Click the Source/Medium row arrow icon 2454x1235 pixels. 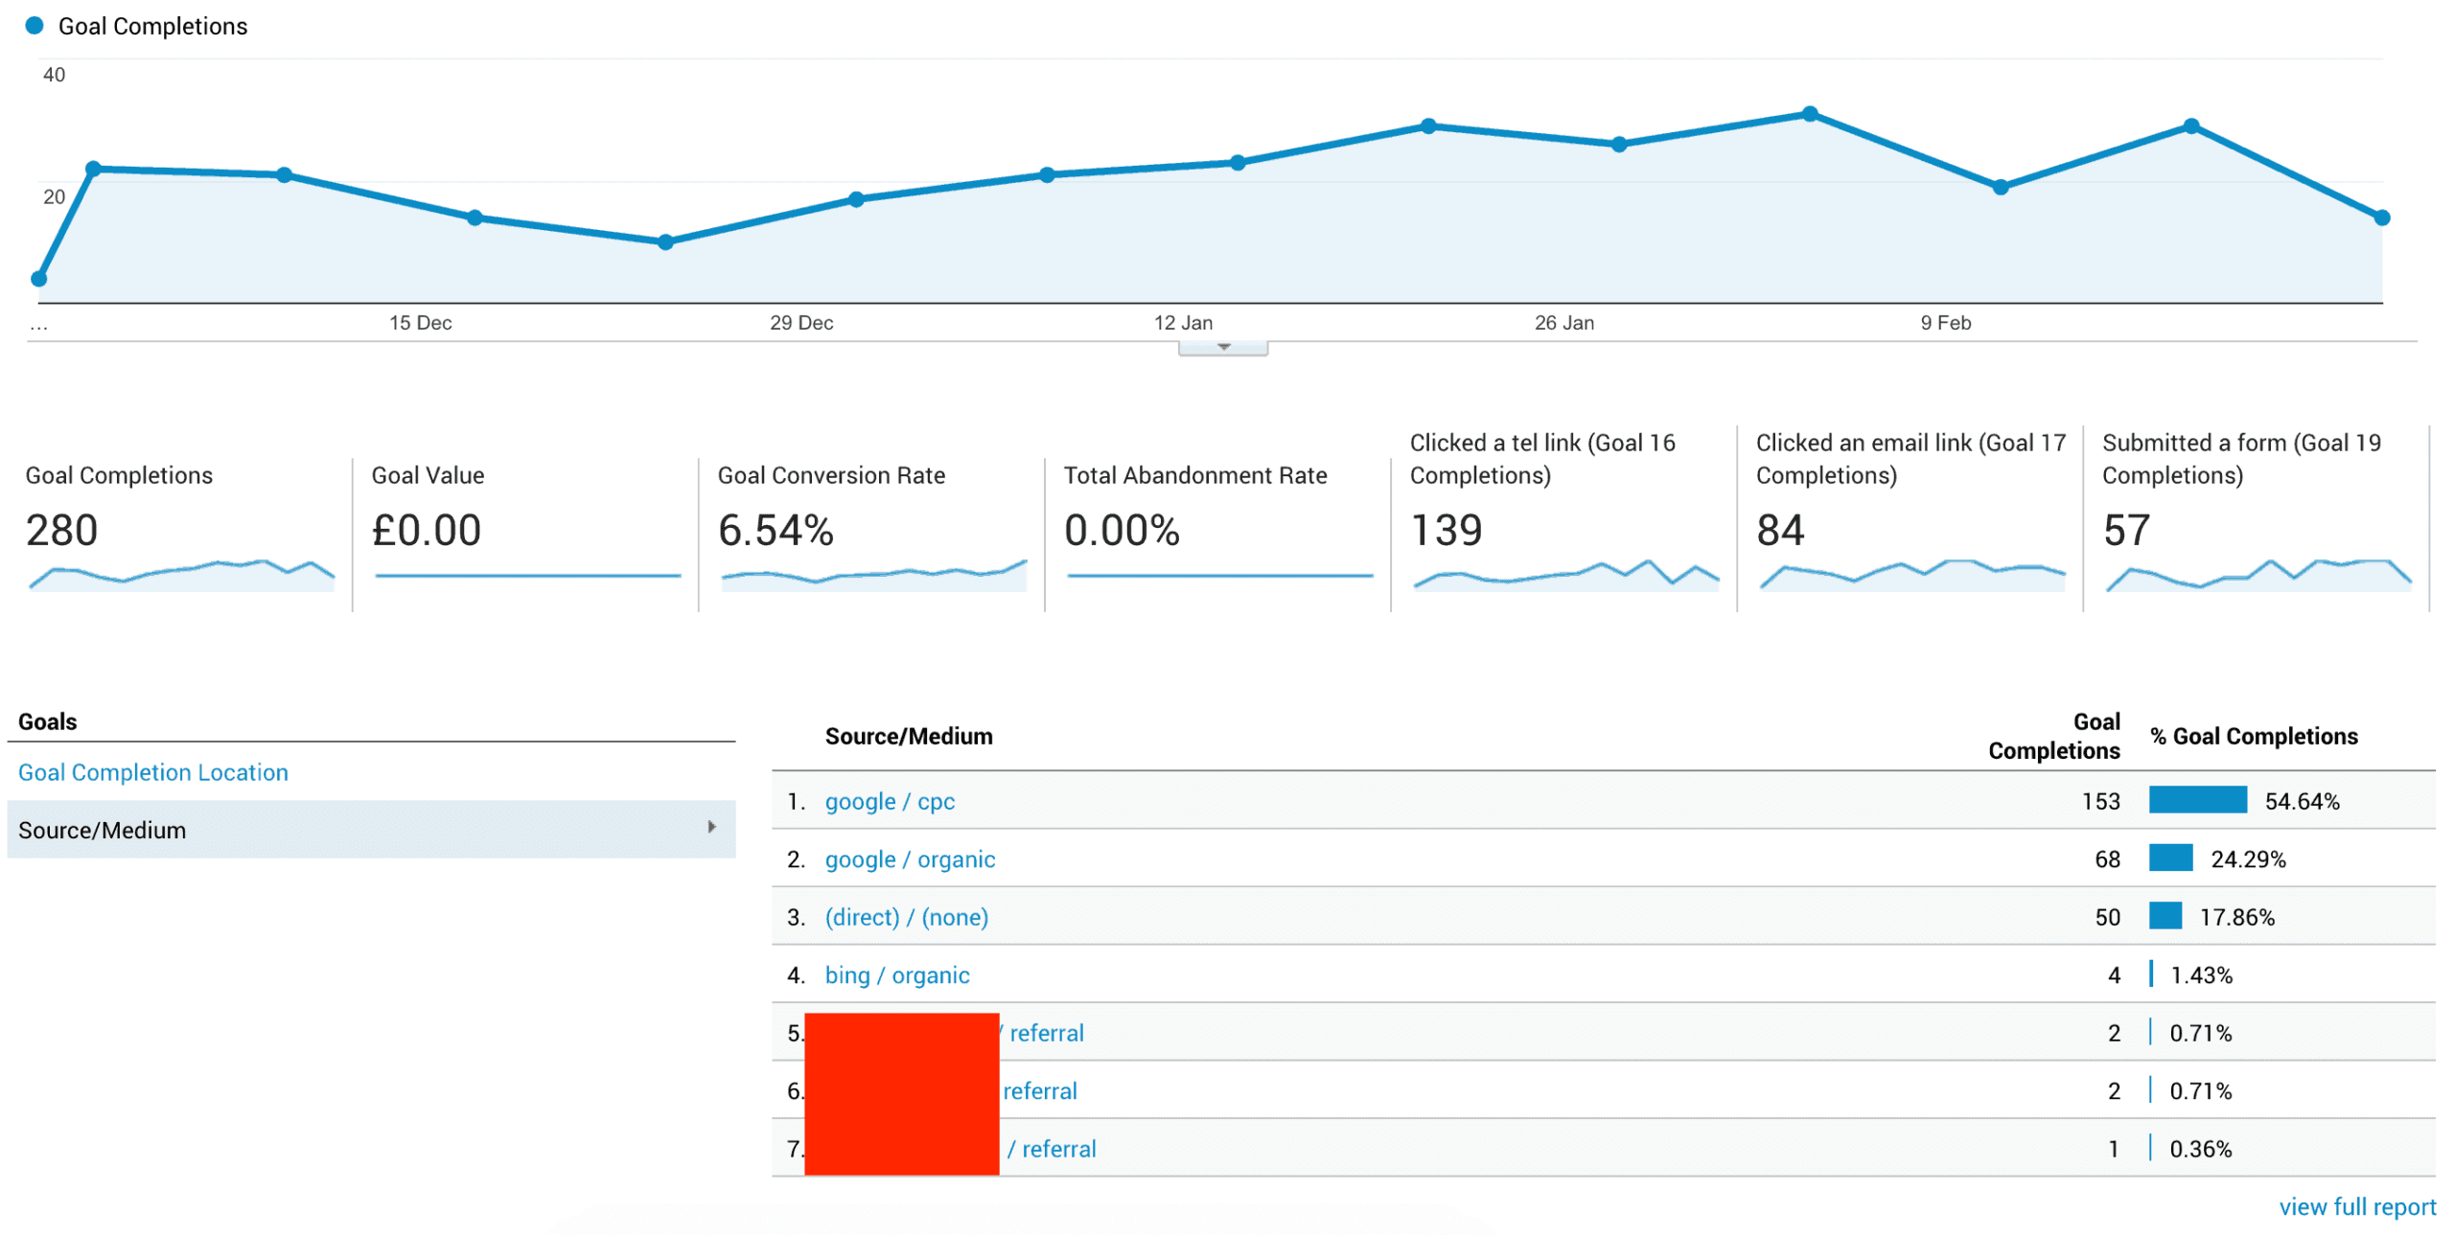(711, 827)
